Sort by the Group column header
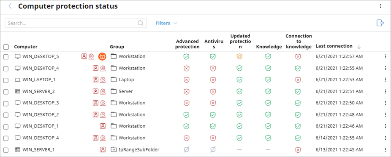391x157 pixels. [x=117, y=47]
